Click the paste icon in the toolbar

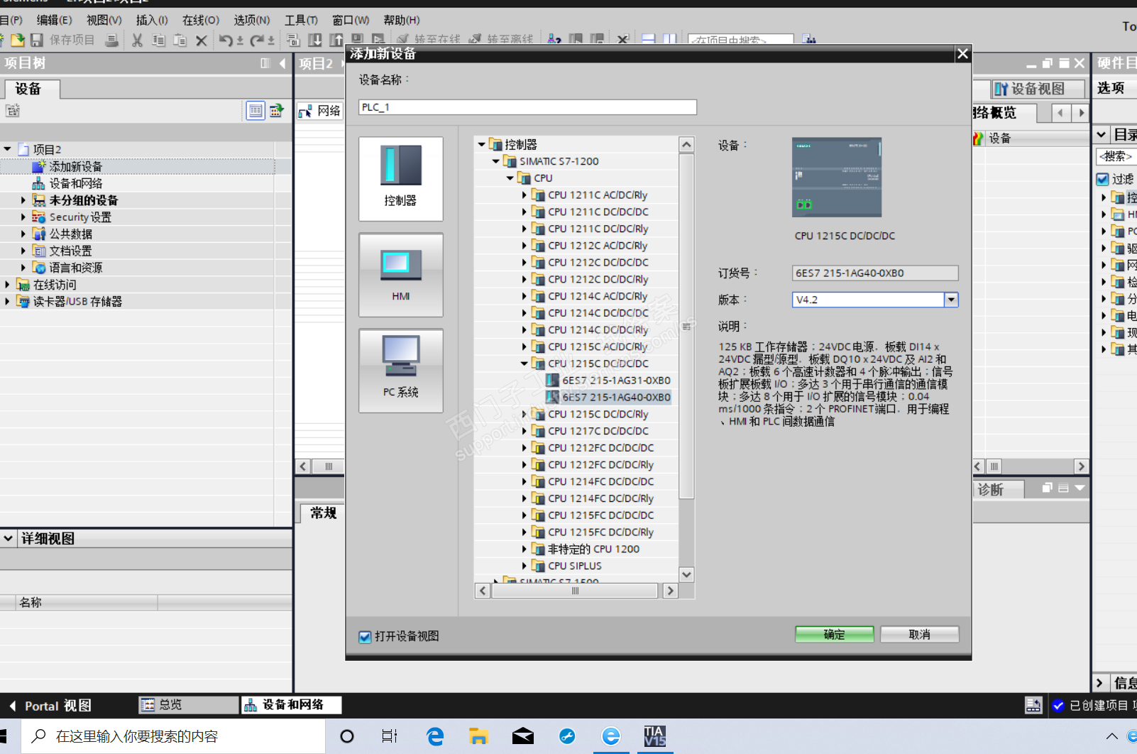[x=180, y=40]
